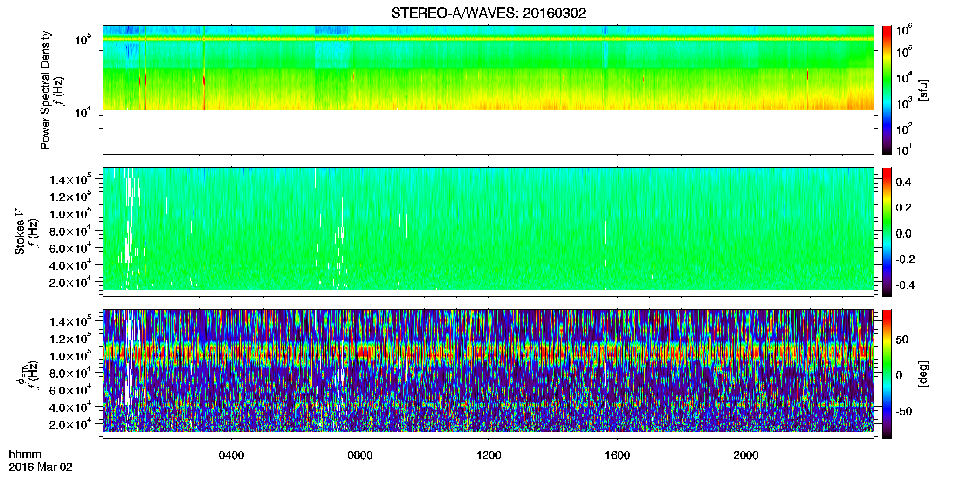Click the Power Spectral Density axis title
This screenshot has width=977, height=503.
pyautogui.click(x=45, y=90)
